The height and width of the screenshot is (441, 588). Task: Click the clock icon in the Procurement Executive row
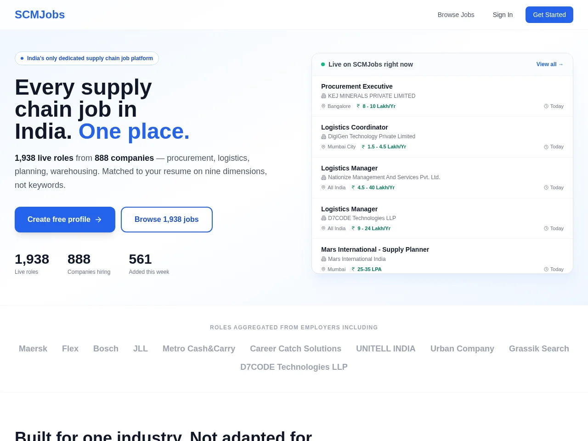546,106
